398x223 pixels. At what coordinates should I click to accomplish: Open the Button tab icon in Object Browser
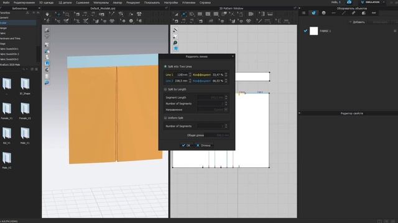pos(323,13)
